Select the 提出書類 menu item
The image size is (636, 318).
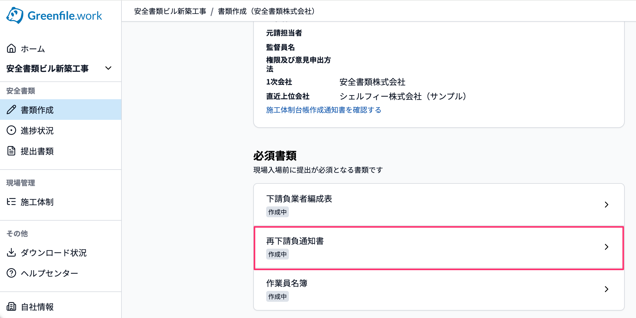[61, 151]
